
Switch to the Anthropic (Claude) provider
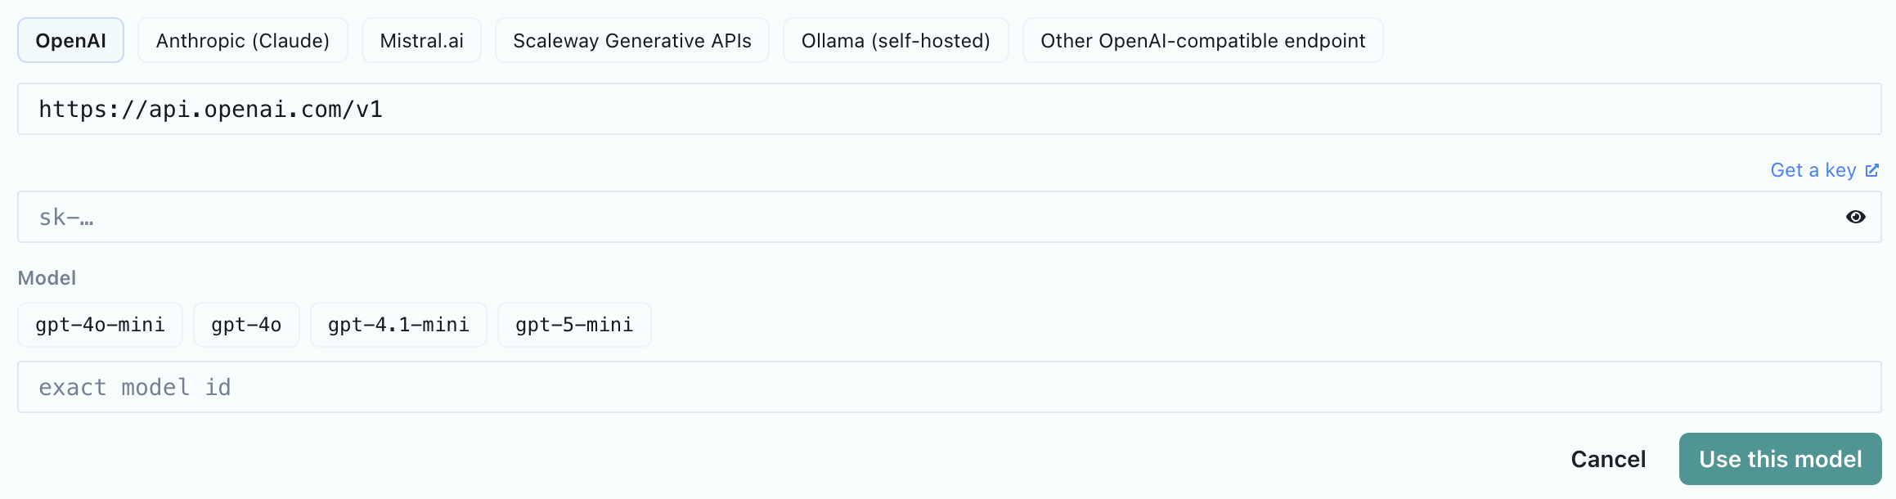(x=243, y=40)
